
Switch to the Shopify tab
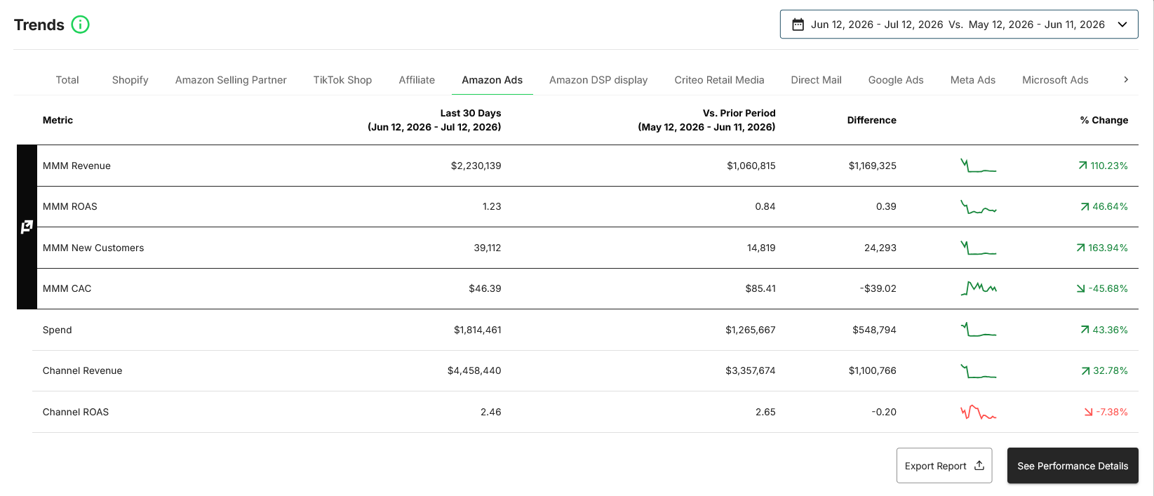130,80
